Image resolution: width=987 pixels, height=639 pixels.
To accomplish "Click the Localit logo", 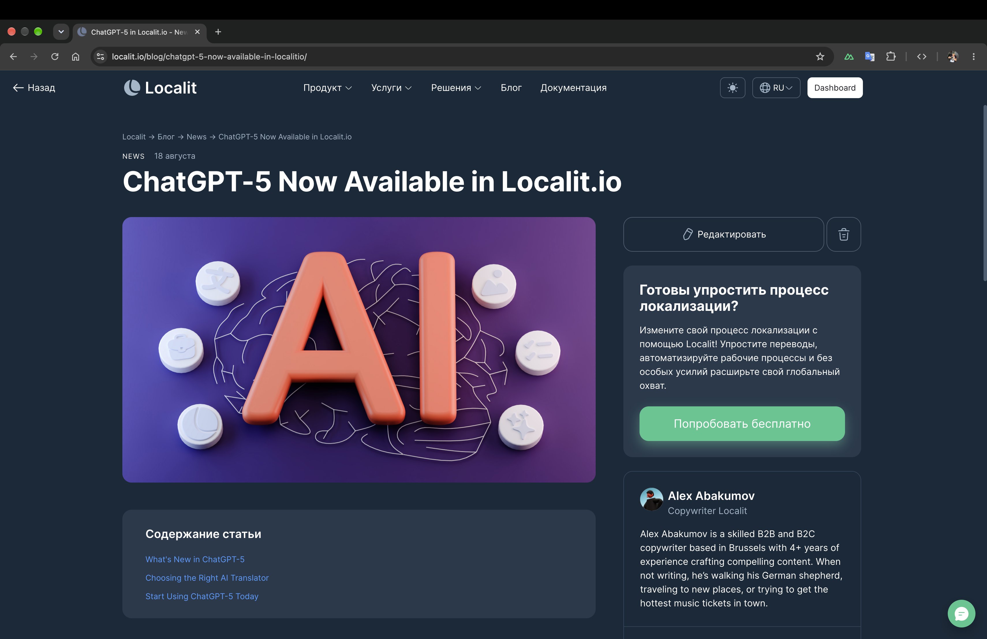I will pos(160,88).
